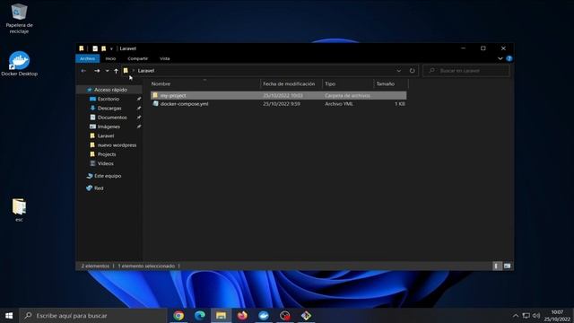
Task: Switch to details view in status bar
Action: (x=496, y=266)
